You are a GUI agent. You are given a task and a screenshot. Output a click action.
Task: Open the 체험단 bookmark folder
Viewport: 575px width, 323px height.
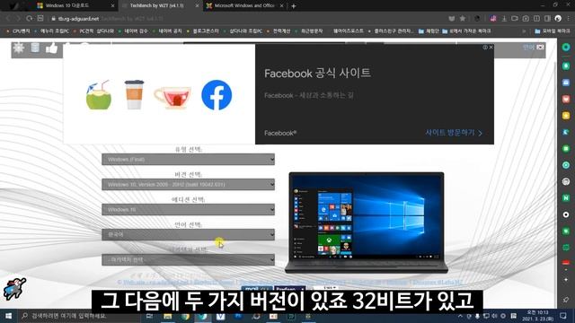tap(429, 31)
